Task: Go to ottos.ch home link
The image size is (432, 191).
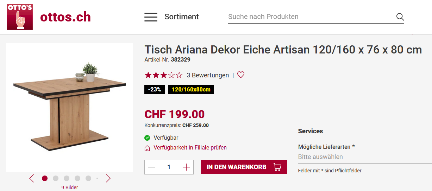Action: pos(65,17)
